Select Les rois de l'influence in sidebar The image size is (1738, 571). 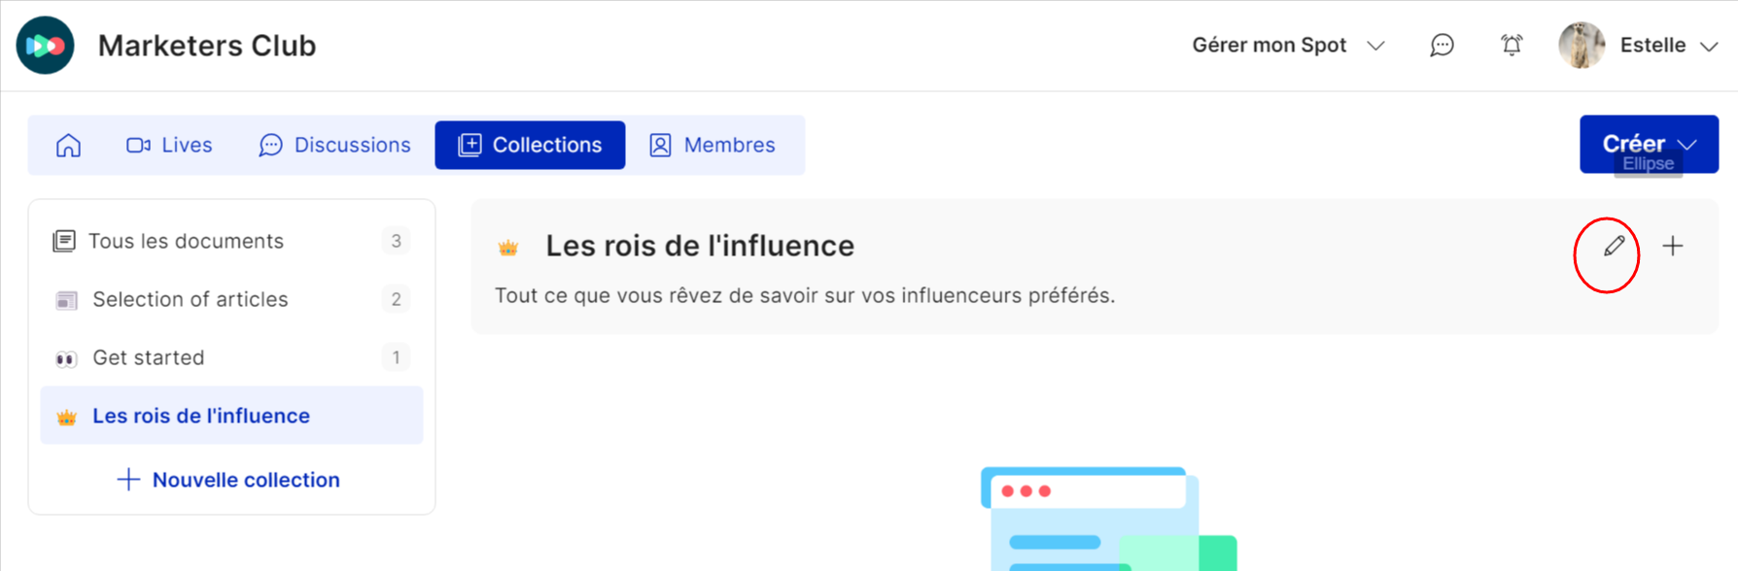pyautogui.click(x=231, y=416)
